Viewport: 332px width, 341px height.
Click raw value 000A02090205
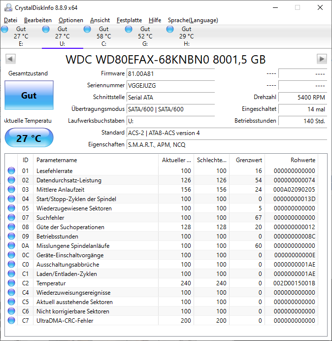294,190
